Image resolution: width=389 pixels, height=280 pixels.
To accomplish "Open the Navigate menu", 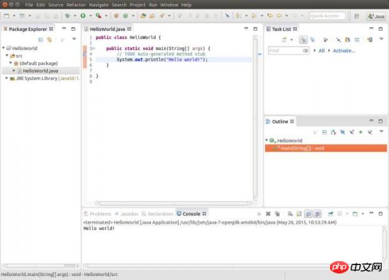I will click(99, 5).
